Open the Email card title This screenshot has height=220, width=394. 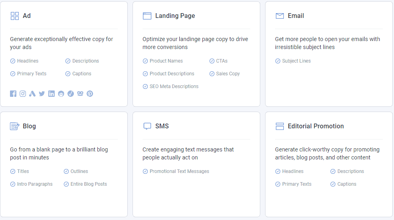pyautogui.click(x=296, y=16)
